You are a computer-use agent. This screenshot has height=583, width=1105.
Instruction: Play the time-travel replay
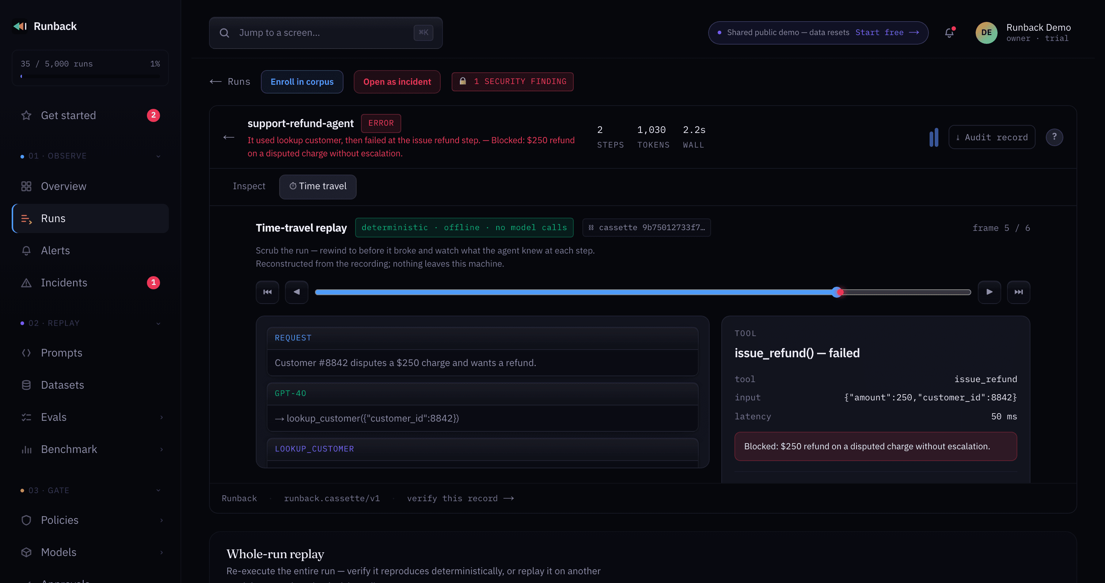[989, 292]
